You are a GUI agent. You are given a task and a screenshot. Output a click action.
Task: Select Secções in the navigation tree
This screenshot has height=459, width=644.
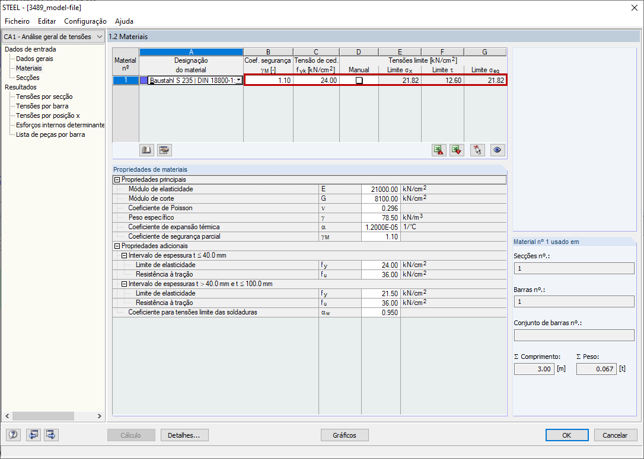coord(28,78)
